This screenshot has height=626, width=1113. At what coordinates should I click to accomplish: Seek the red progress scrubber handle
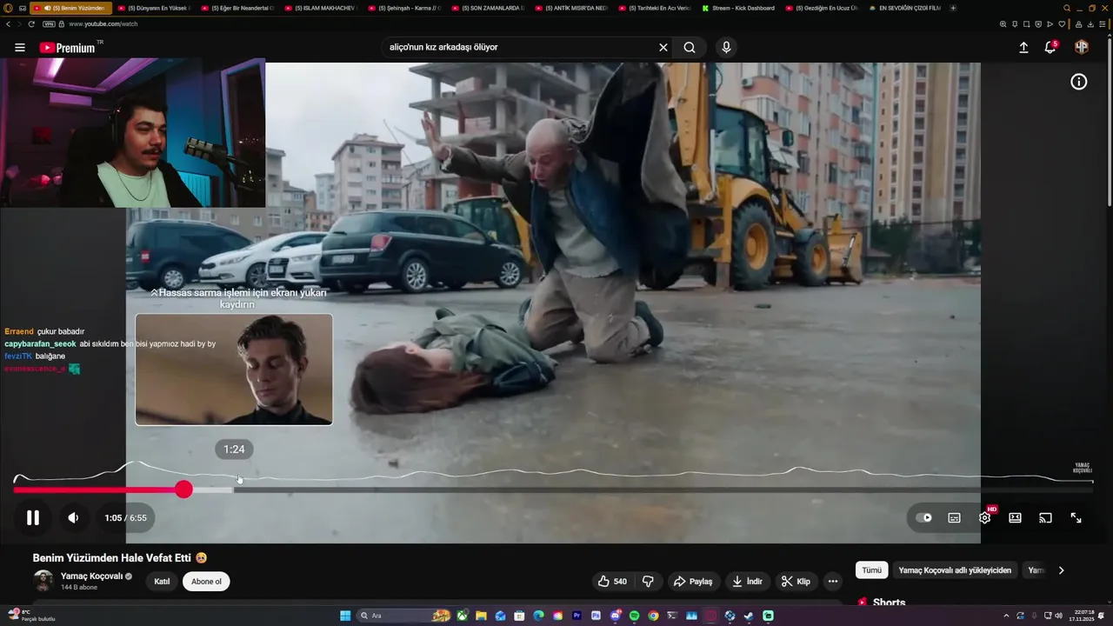point(183,489)
